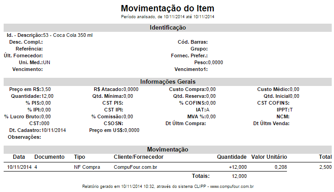Click the 'Total' column header
Screen dimensions: 334x192
(x=325, y=157)
